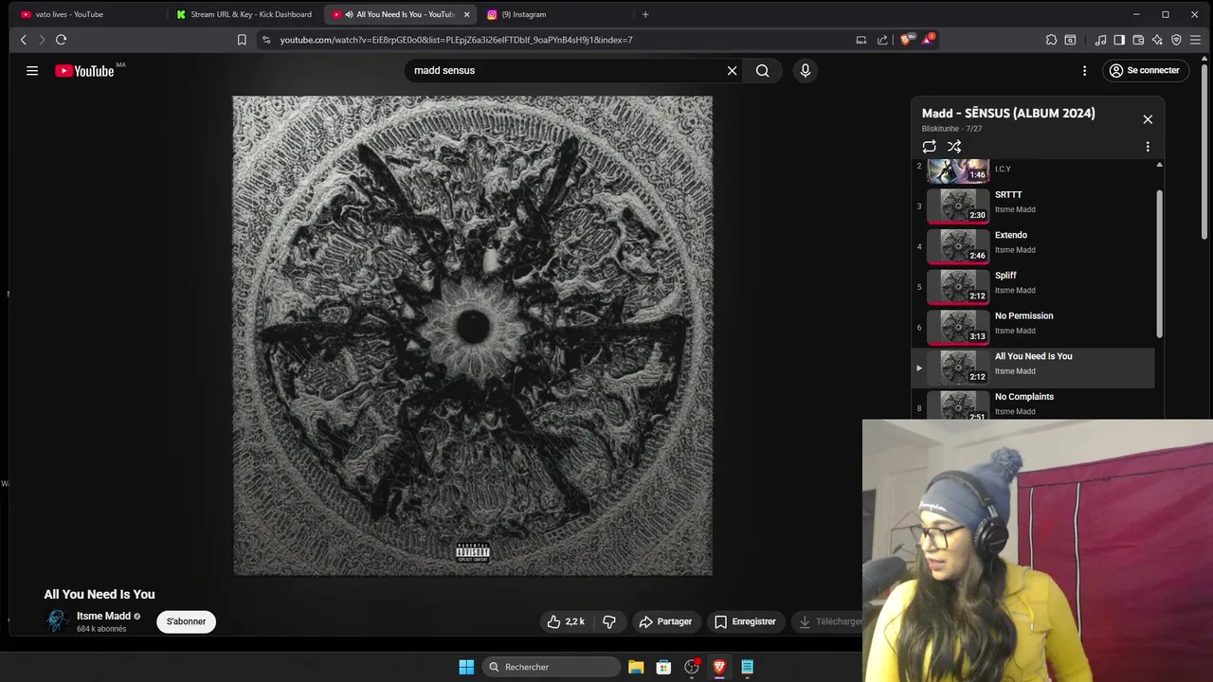This screenshot has width=1213, height=682.
Task: Close the All You Need Is You tab
Action: point(466,14)
